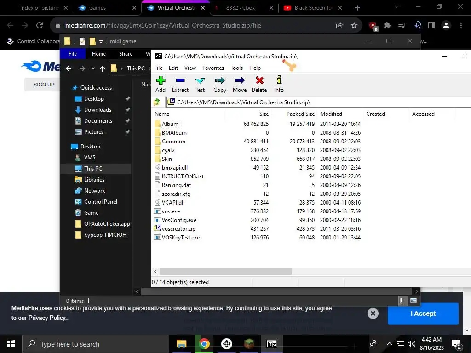Switch to the Games browser tab
This screenshot has width=471, height=353.
click(107, 8)
